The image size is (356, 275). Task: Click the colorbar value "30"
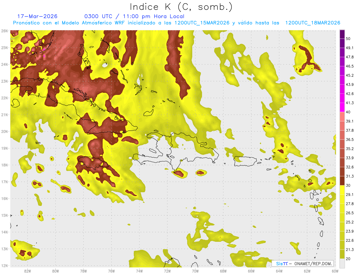tap(348, 185)
